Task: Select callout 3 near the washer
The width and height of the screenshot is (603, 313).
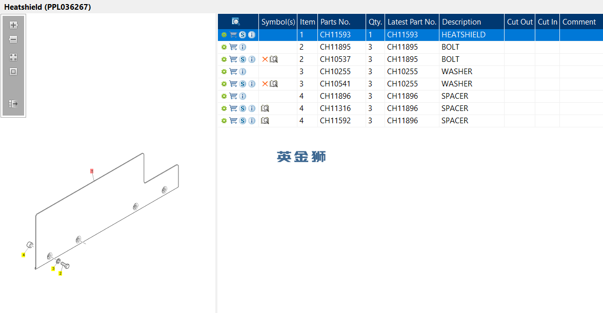Action: (x=53, y=269)
